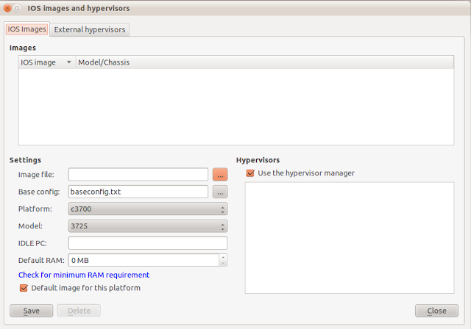This screenshot has width=471, height=329.
Task: Click inside the Image file text field
Action: pyautogui.click(x=138, y=174)
